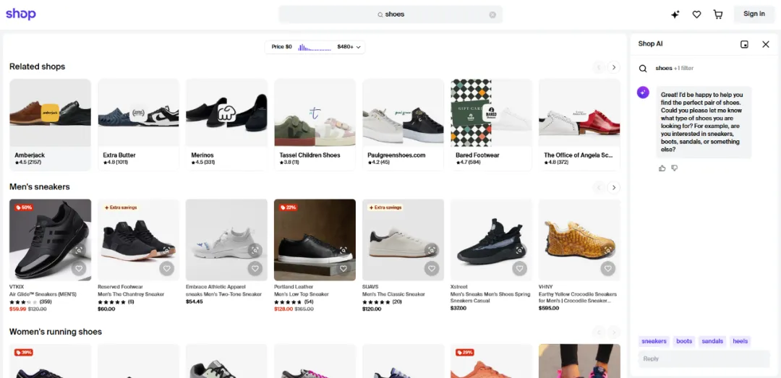Viewport: 781px width, 378px height.
Task: Favorite the Portland Leather Low Top Sneaker
Action: [x=343, y=269]
